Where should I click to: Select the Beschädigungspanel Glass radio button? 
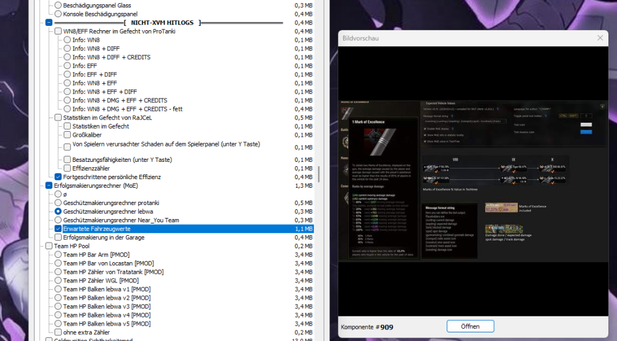coord(58,5)
